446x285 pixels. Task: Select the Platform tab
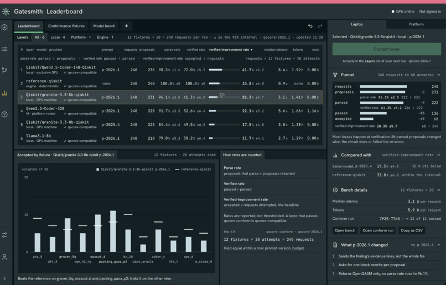416,24
